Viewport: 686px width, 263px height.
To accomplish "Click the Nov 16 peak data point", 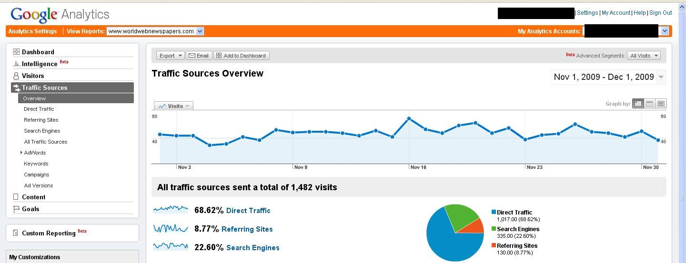I will tap(409, 118).
